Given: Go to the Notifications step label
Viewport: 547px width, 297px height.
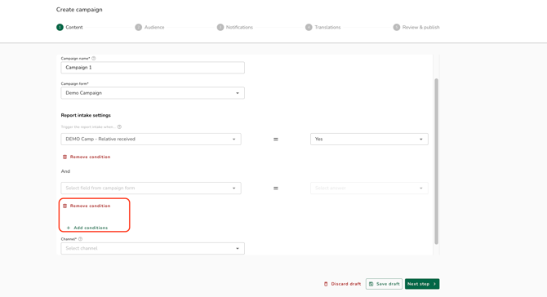Looking at the screenshot, I should 239,27.
